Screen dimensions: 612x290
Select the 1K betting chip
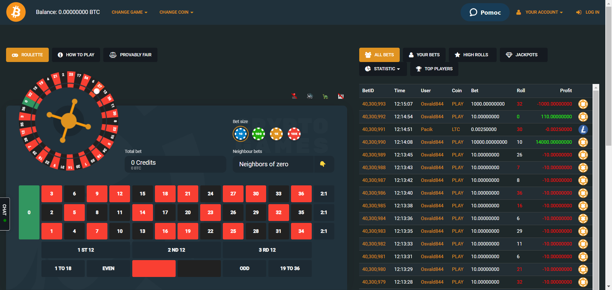pyautogui.click(x=276, y=134)
